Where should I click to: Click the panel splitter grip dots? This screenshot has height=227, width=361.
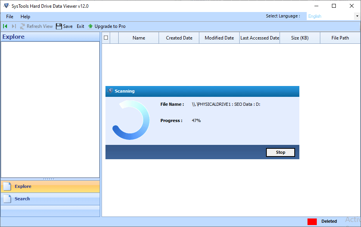[48, 179]
